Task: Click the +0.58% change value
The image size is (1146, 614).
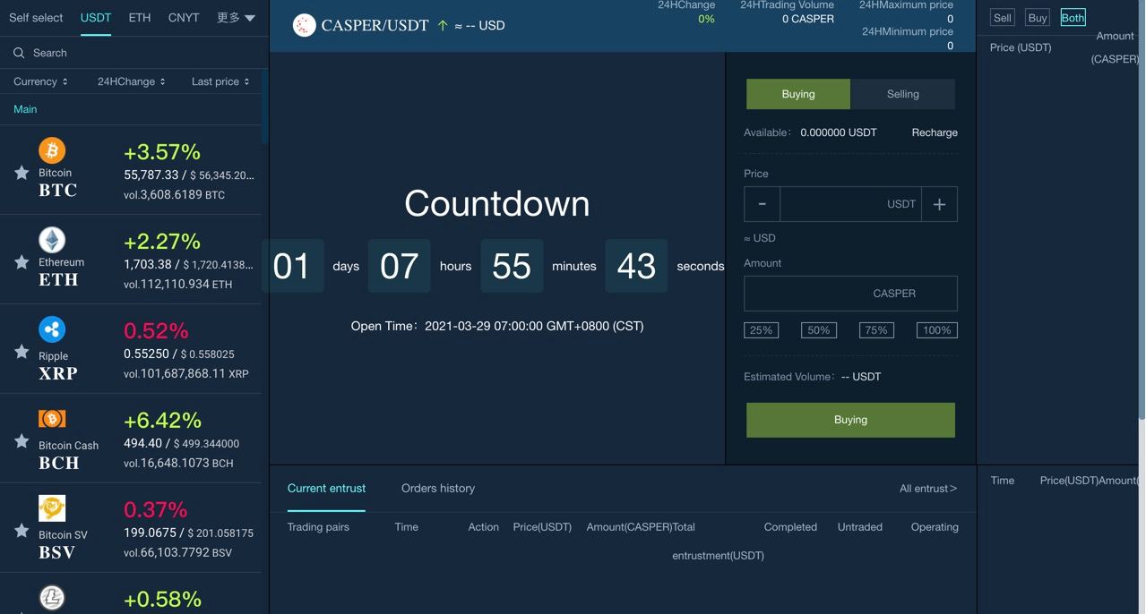Action: tap(162, 599)
